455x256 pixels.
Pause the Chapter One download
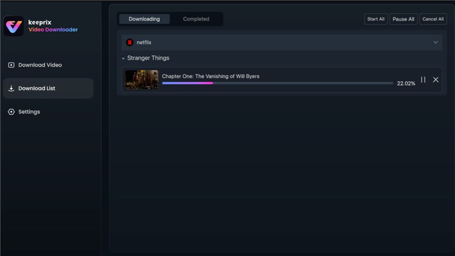[423, 79]
